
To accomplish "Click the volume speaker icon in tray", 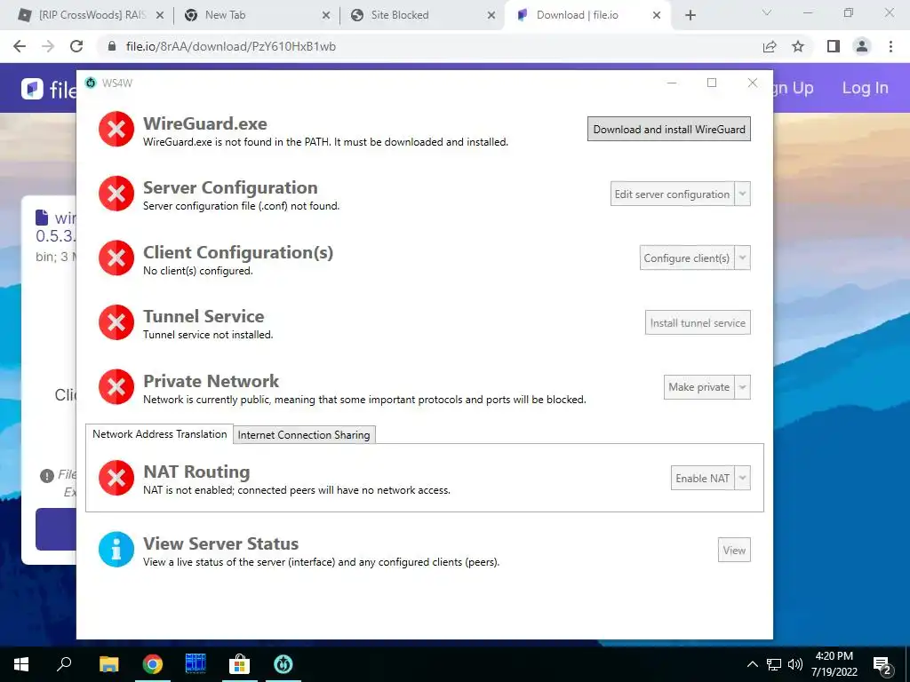I will pos(795,664).
